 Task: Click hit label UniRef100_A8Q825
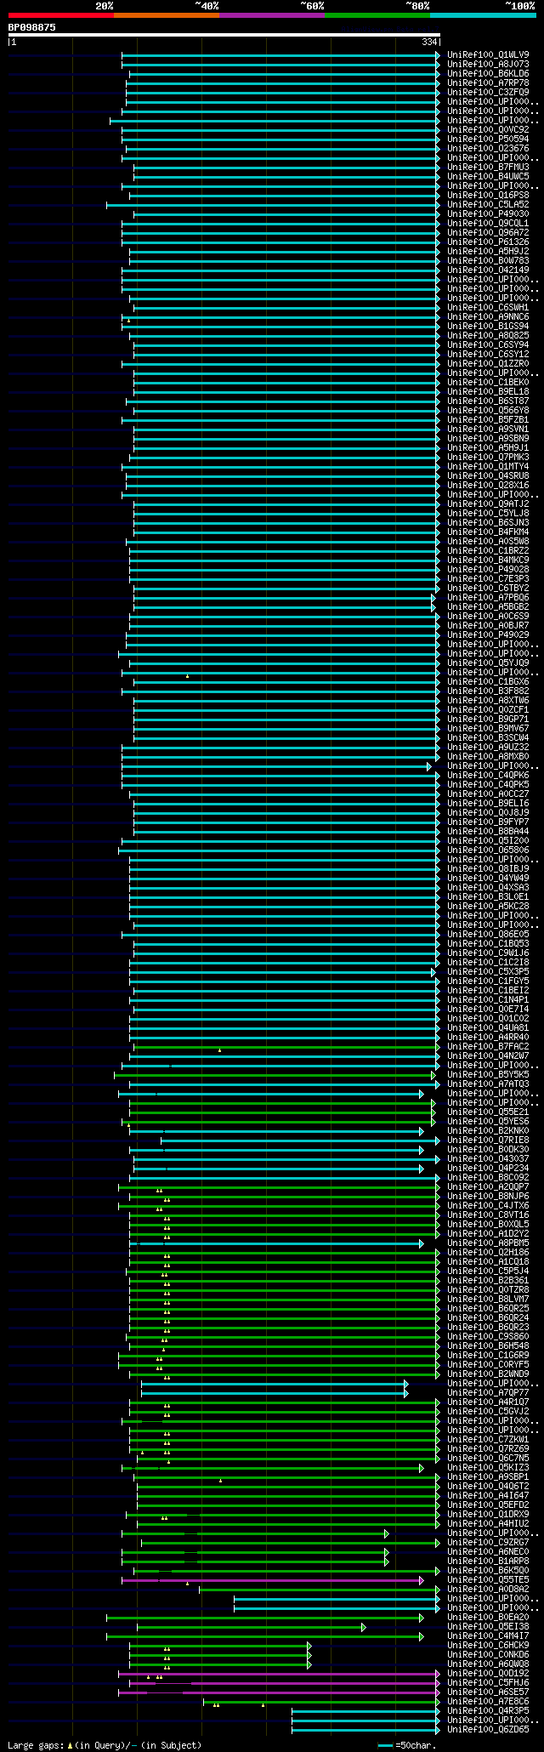pos(488,335)
